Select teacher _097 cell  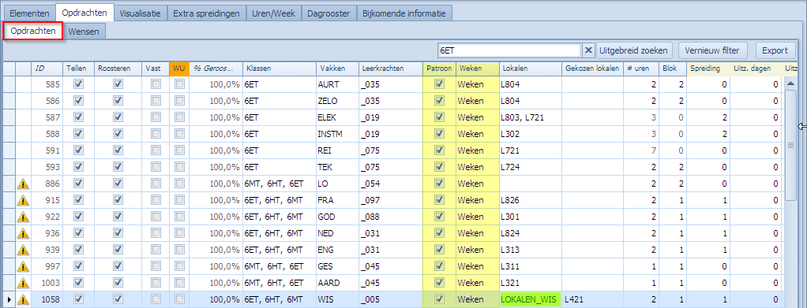(x=390, y=199)
